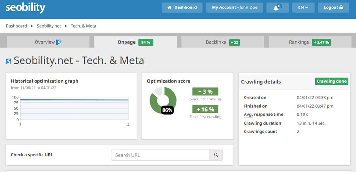Image resolution: width=356 pixels, height=172 pixels.
Task: Click the + 3.47 % Rankings badge
Action: coord(321,42)
